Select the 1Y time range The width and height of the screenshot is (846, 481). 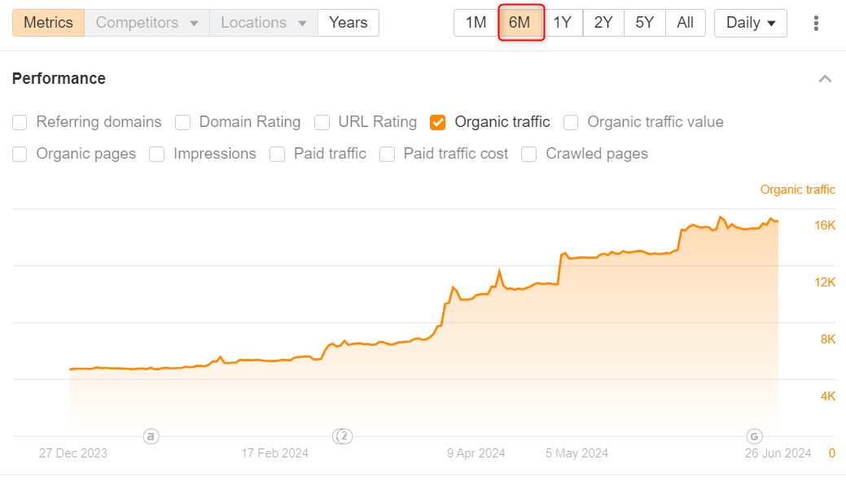[x=562, y=23]
